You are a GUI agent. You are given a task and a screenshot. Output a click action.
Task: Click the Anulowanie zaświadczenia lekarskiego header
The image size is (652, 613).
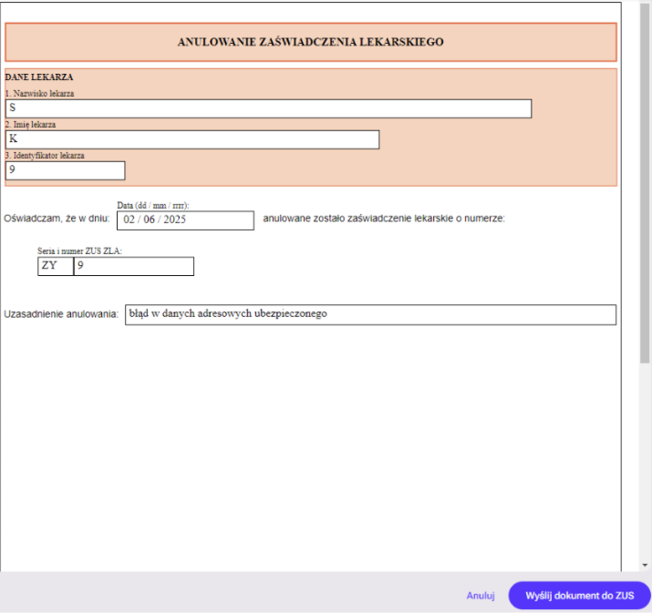coord(311,42)
